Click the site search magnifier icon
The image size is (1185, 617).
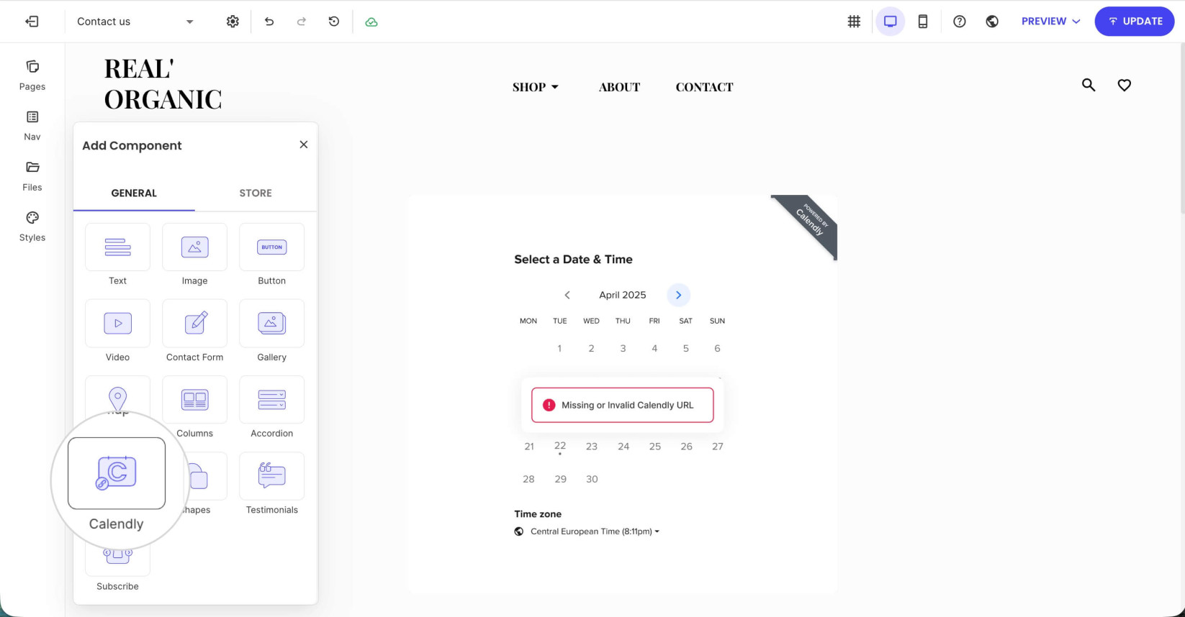point(1089,85)
